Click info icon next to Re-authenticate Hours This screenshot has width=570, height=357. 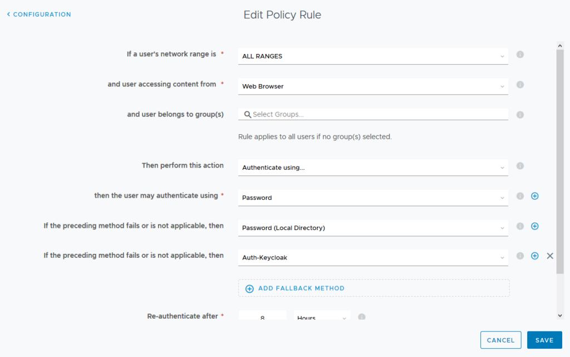362,317
